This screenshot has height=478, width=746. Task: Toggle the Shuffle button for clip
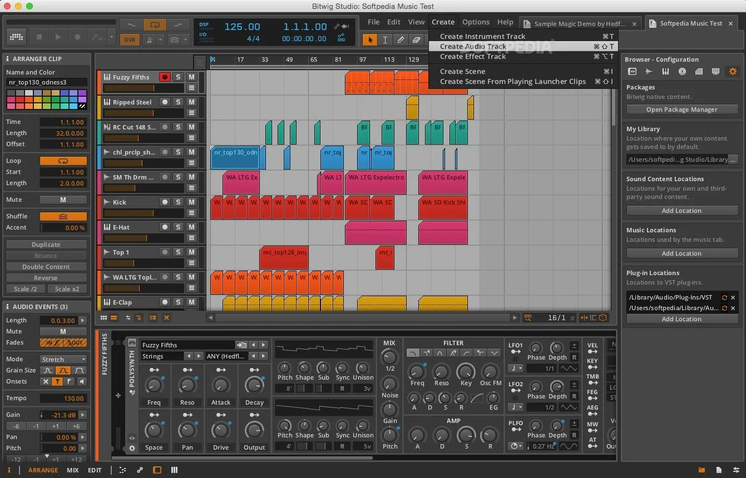coord(63,216)
